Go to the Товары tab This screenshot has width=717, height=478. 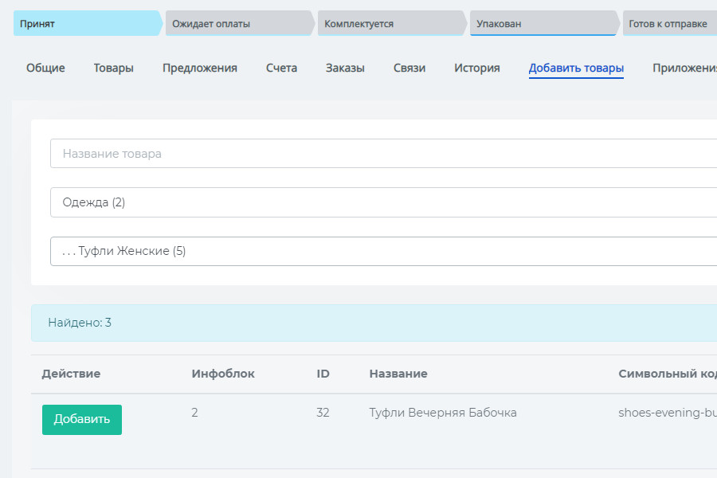click(113, 68)
